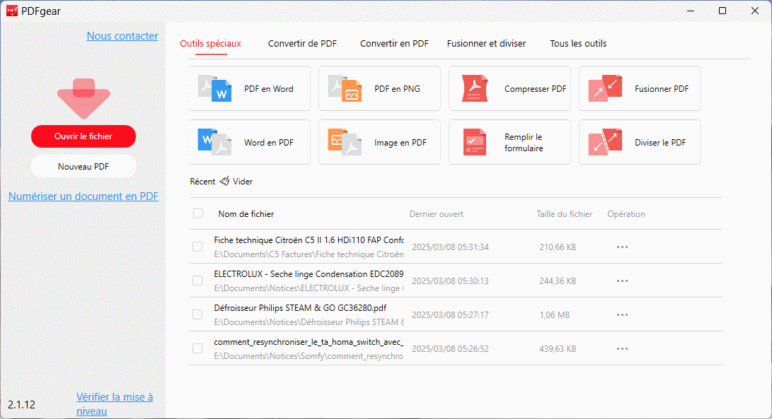Open operations menu for Défroisseur Philips file
772x419 pixels.
click(x=622, y=314)
